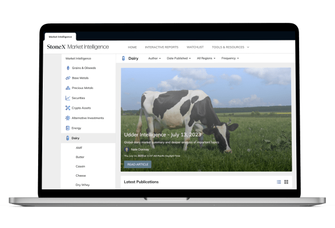Open the Author filter dropdown
Image resolution: width=335 pixels, height=228 pixels.
point(154,58)
